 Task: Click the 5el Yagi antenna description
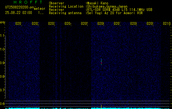[115, 13]
